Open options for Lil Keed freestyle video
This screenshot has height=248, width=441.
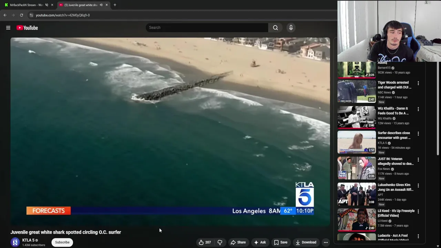pos(418,211)
